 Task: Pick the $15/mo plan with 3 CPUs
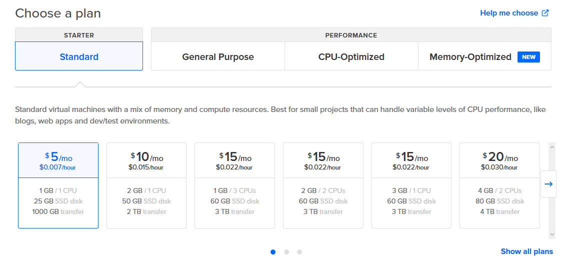pyautogui.click(x=234, y=185)
